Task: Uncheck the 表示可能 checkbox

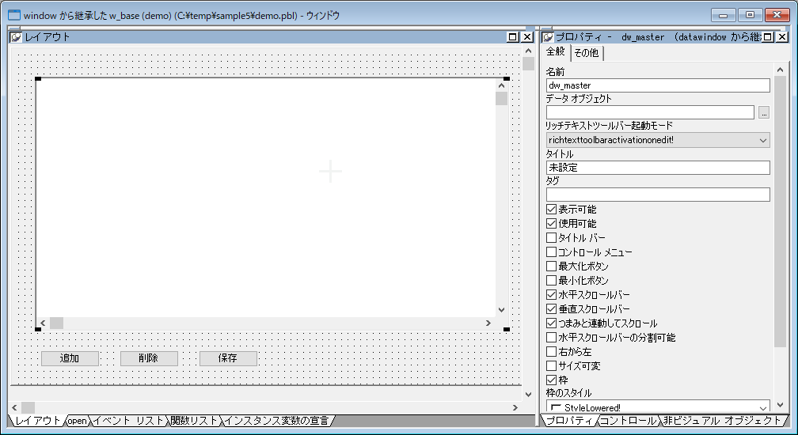Action: pyautogui.click(x=552, y=210)
